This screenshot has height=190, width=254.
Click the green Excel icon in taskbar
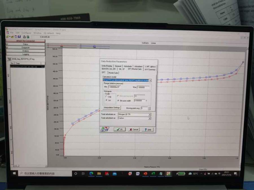[153, 174]
